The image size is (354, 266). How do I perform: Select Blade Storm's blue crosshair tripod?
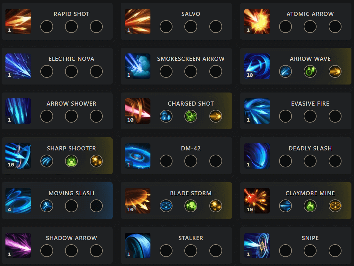(166, 206)
